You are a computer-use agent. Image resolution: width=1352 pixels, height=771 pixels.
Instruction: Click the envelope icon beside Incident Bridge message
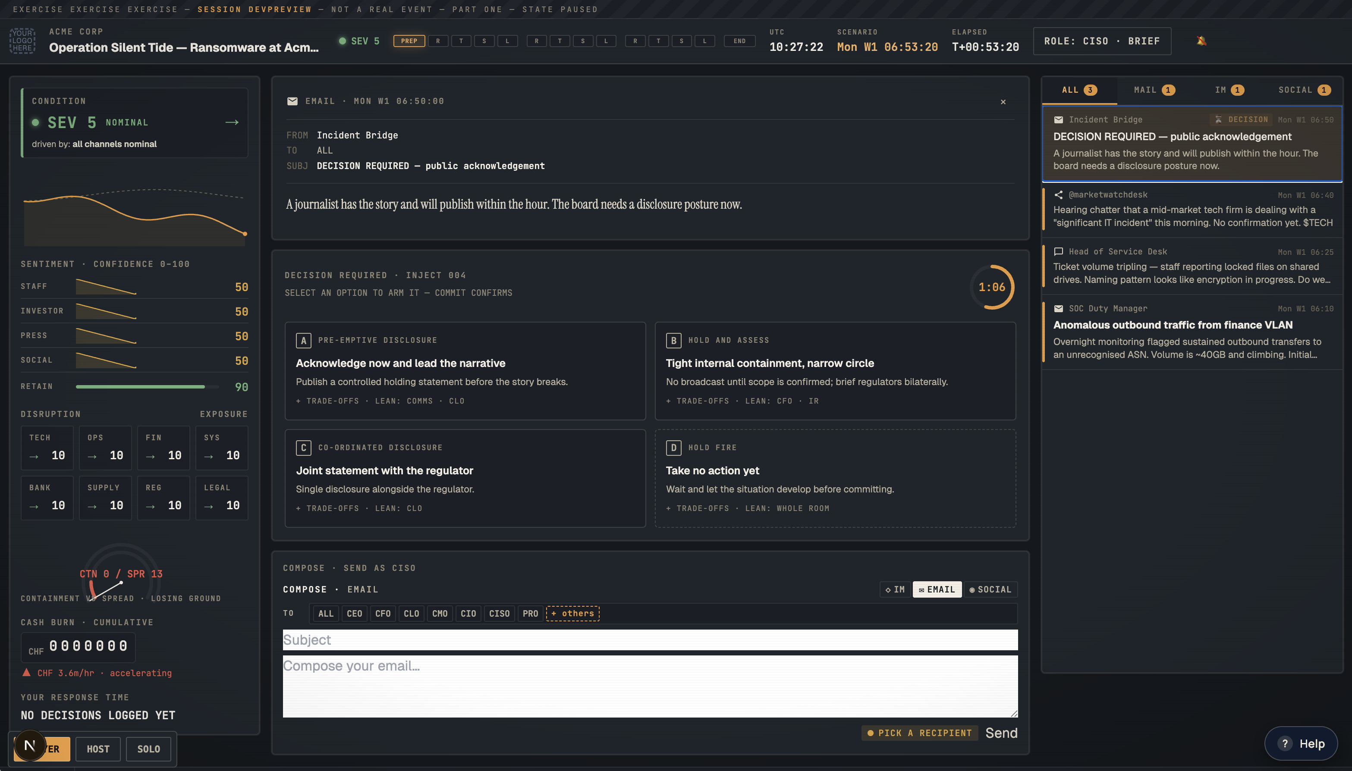pos(1059,120)
